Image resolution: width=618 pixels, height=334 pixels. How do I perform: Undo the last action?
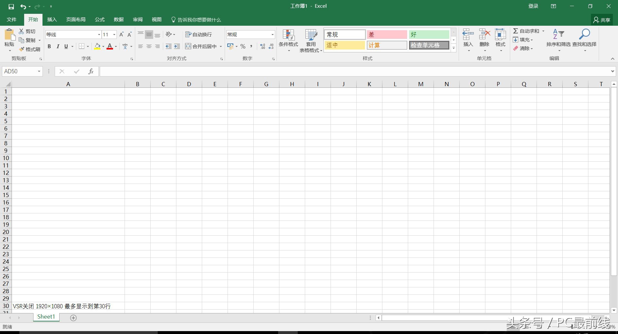click(23, 6)
